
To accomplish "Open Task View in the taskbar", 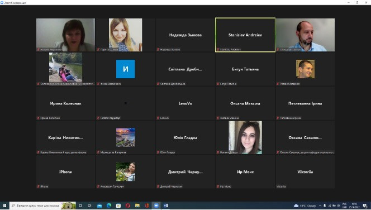I will point(89,206).
